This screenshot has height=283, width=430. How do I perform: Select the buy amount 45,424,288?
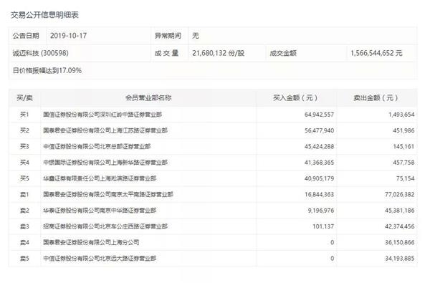[319, 146]
